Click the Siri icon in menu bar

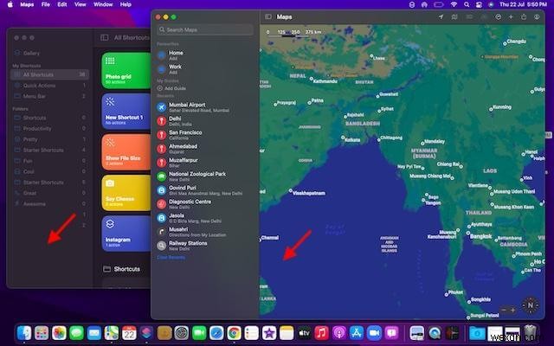click(x=491, y=4)
